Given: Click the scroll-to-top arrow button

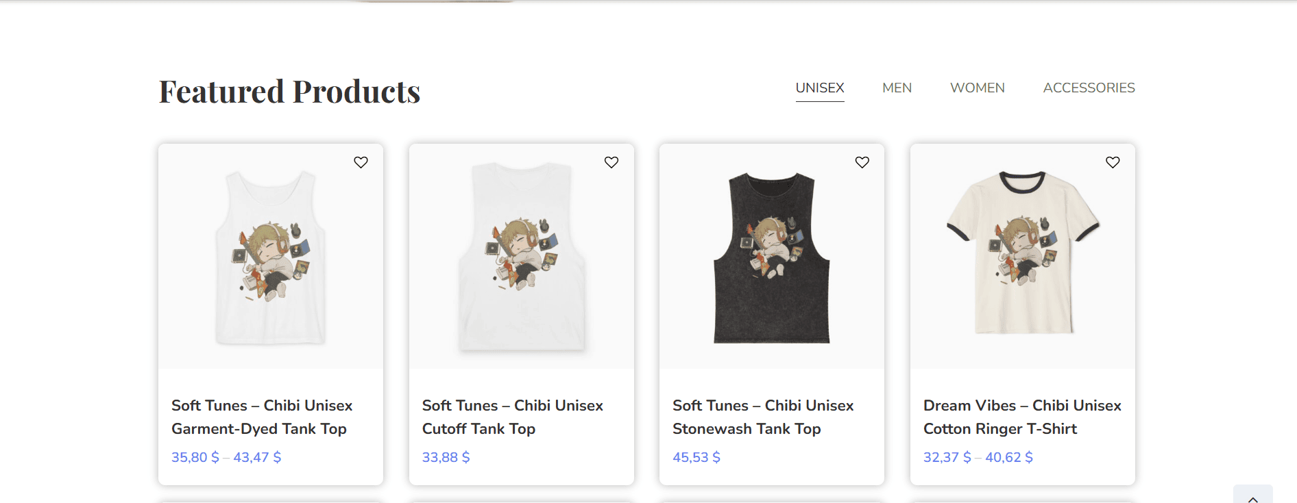Looking at the screenshot, I should tap(1252, 496).
